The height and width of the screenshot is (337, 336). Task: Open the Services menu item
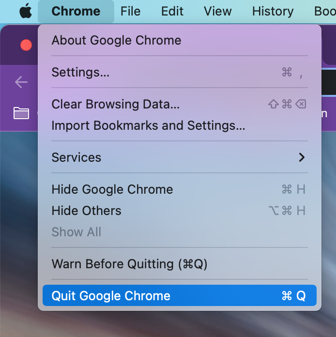(180, 157)
